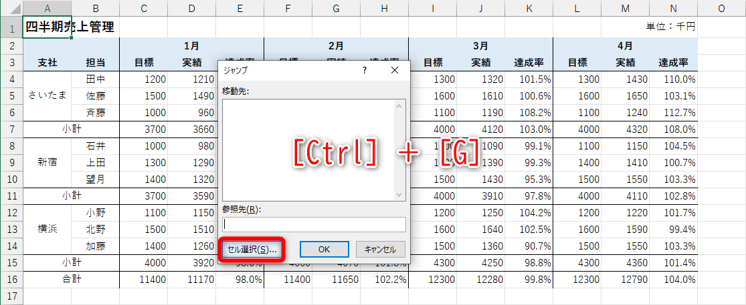The width and height of the screenshot is (746, 305).
Task: Click the 合計 row label
Action: tap(72, 280)
